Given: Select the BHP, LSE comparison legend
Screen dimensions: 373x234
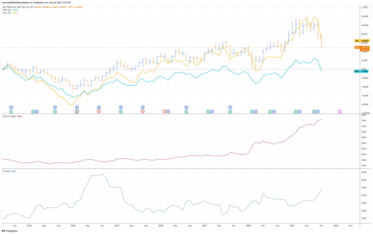Looking at the screenshot, I should pyautogui.click(x=7, y=10).
